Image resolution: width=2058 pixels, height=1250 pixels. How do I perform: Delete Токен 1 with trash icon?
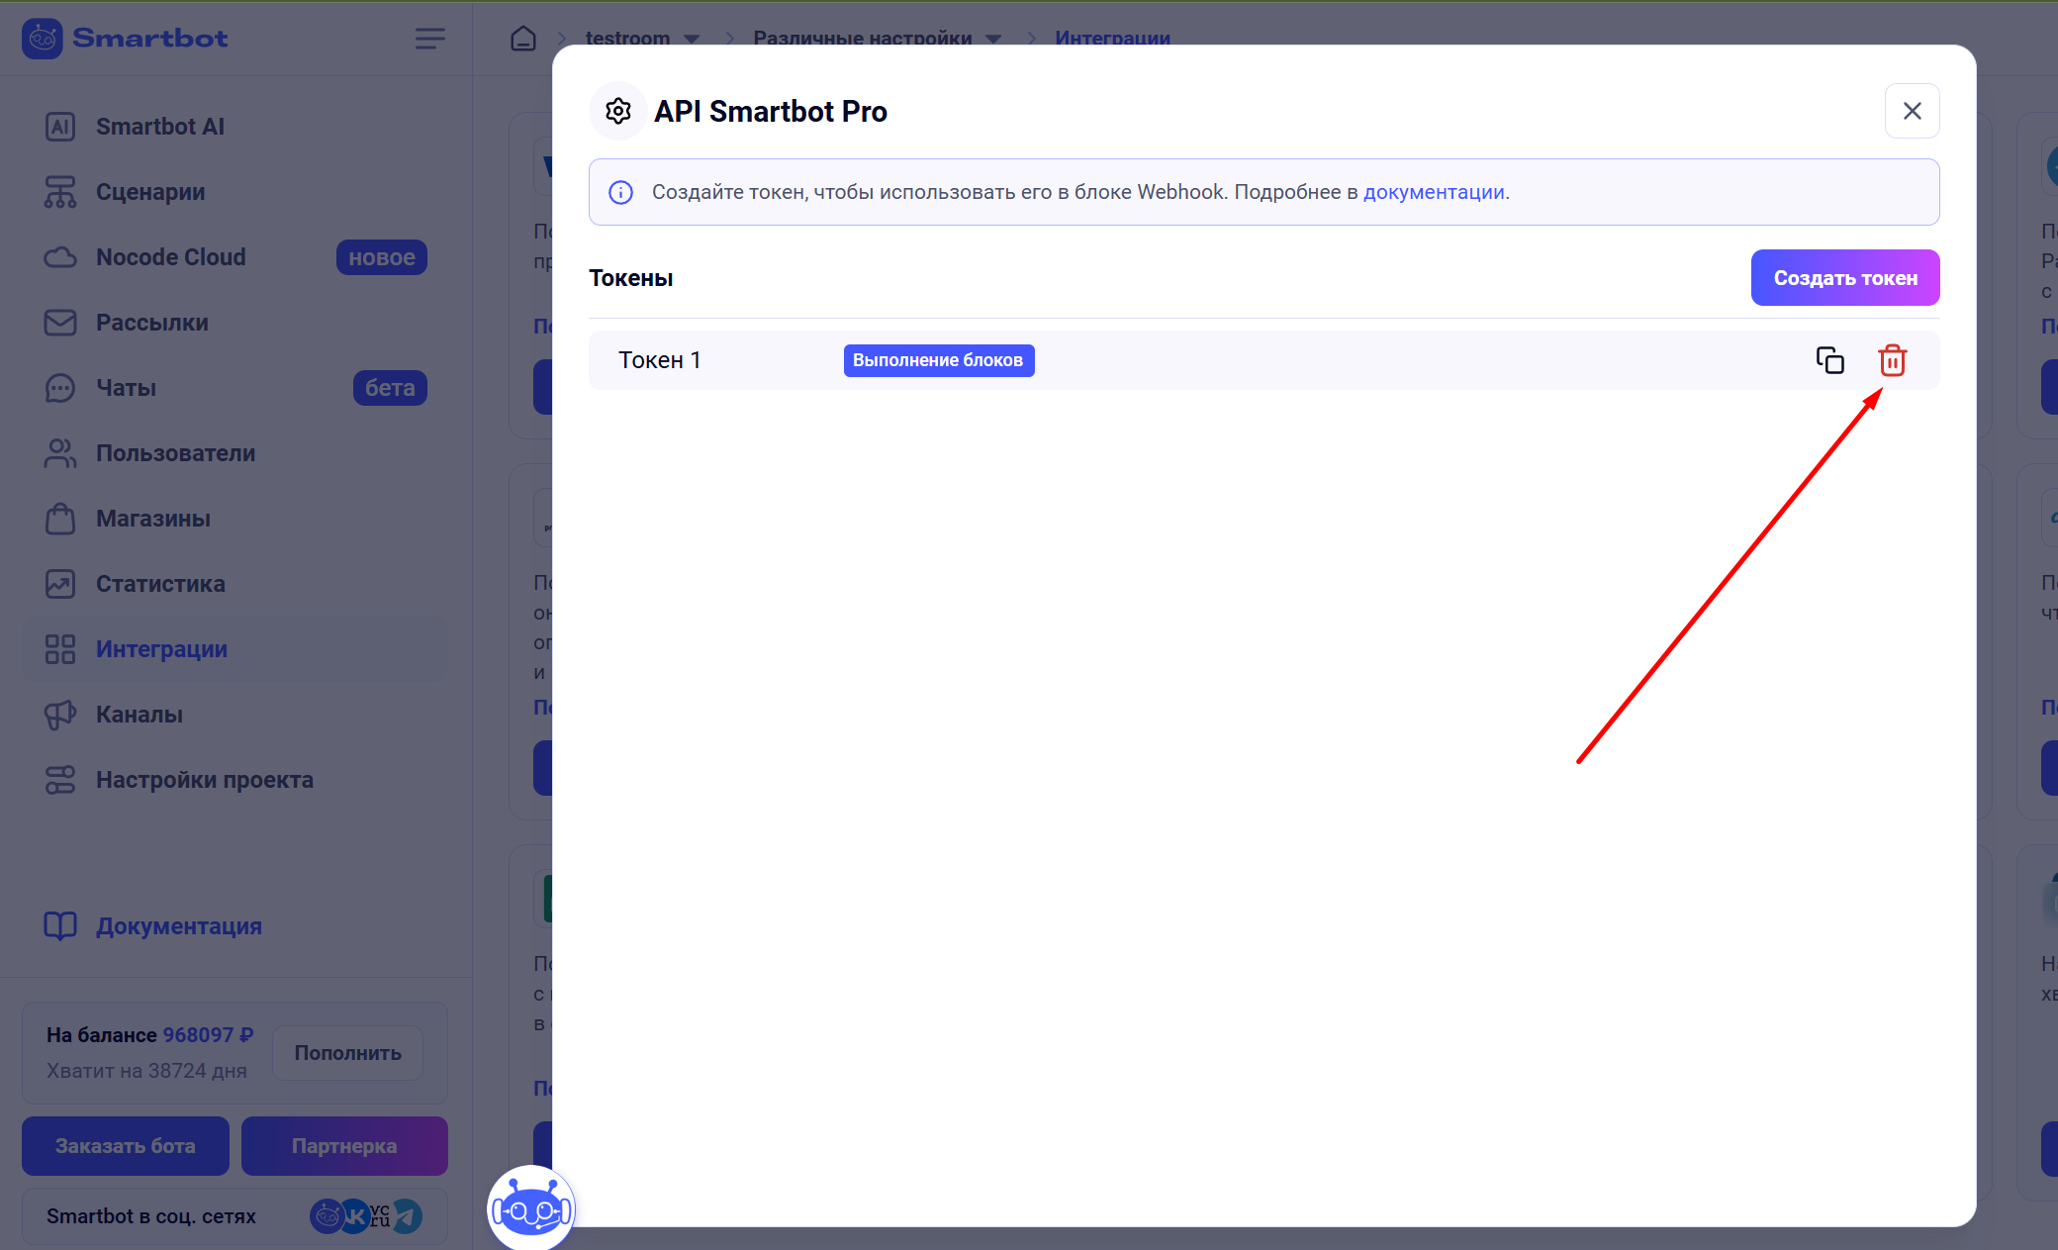(1892, 360)
